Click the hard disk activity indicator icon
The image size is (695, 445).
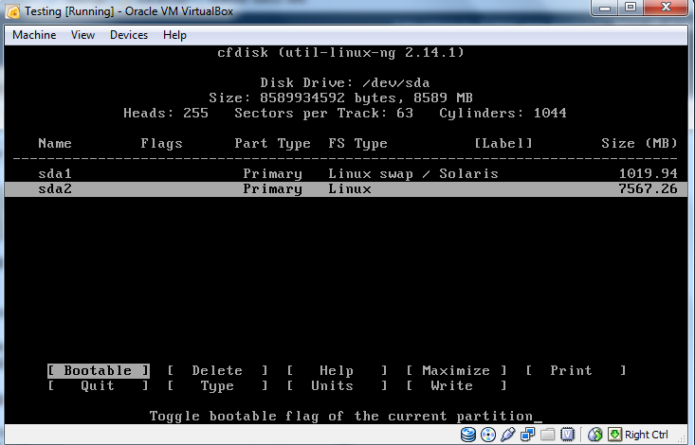[x=467, y=435]
